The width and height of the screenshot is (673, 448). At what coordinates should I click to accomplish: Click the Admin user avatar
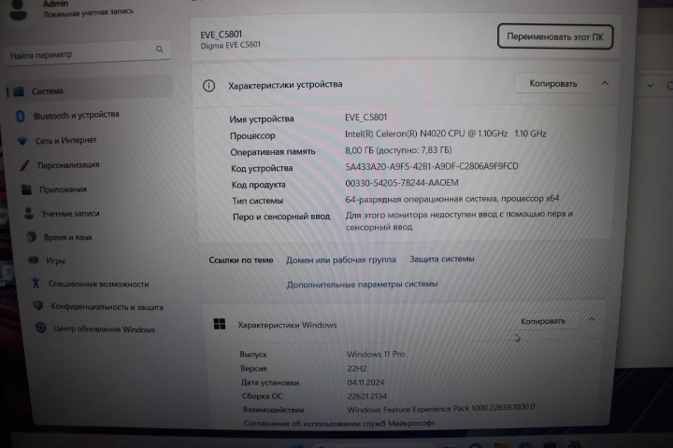[x=19, y=9]
